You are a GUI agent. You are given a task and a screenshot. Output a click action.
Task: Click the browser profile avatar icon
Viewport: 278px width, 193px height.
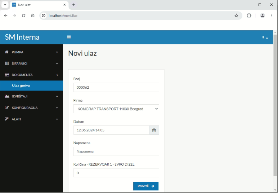point(263,16)
